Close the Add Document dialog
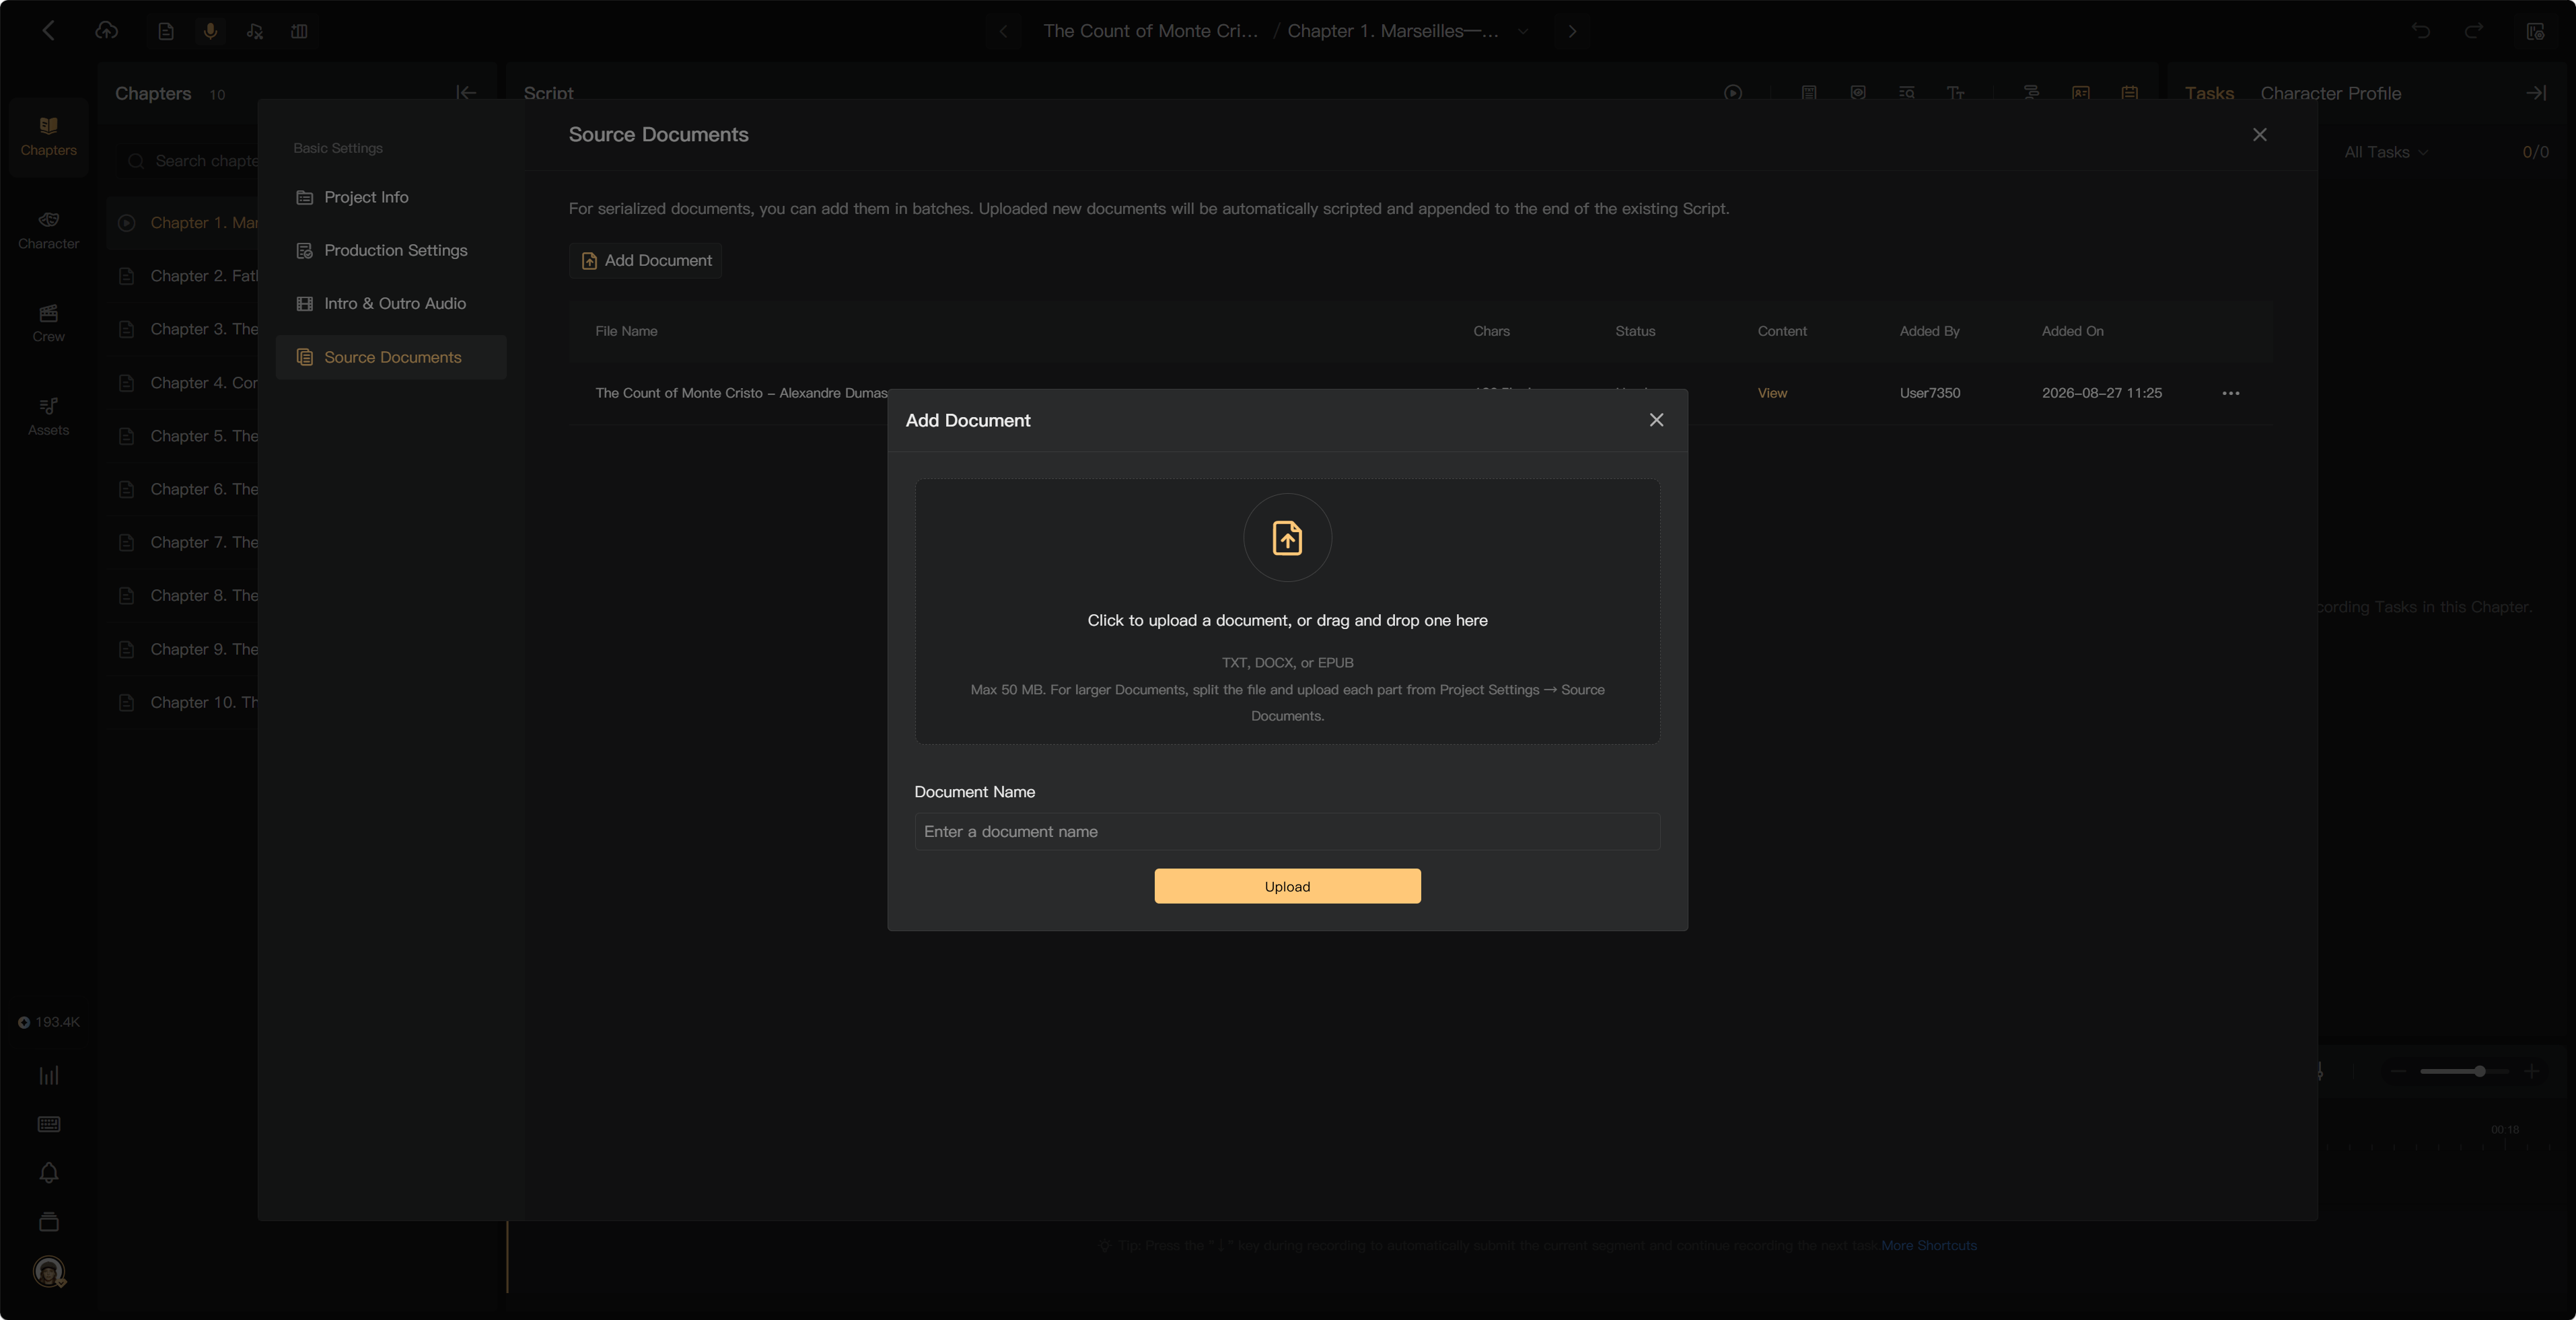 click(1656, 420)
